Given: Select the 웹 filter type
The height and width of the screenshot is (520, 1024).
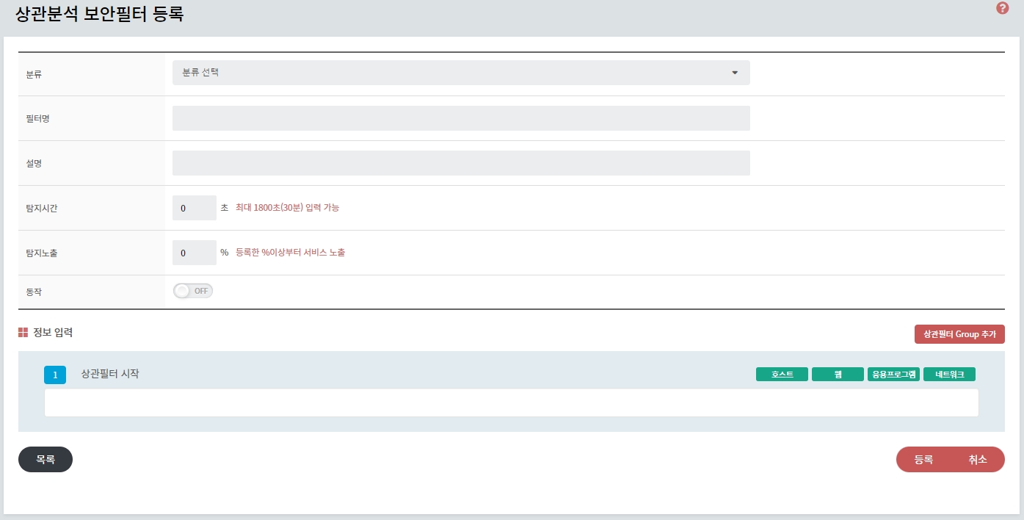Looking at the screenshot, I should pyautogui.click(x=838, y=375).
